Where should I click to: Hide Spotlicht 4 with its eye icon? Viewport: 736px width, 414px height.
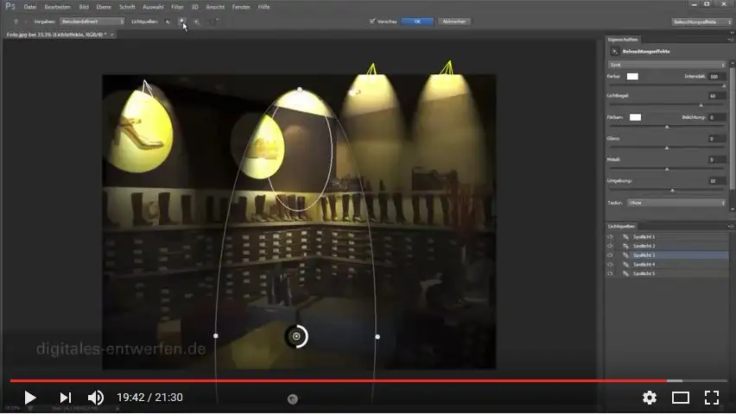pos(610,265)
